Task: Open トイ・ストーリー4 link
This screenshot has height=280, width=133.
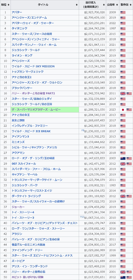Action: tap(23, 212)
